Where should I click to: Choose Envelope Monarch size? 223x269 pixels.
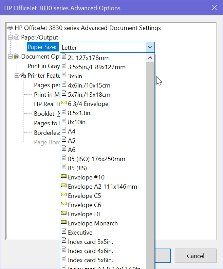103,223
